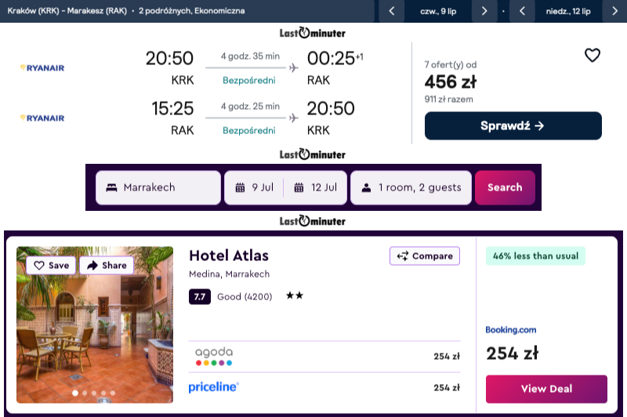Viewport: 627px width, 417px height.
Task: Edit the Marrakech destination field
Action: click(158, 187)
